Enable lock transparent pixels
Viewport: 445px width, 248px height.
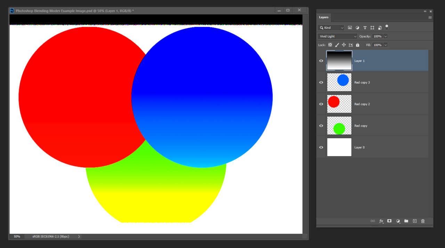click(330, 45)
